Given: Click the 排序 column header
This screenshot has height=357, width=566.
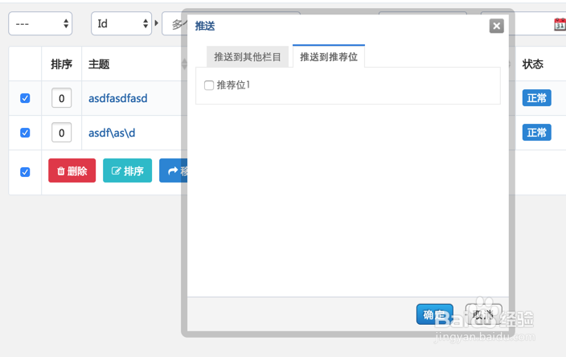Looking at the screenshot, I should pyautogui.click(x=61, y=64).
